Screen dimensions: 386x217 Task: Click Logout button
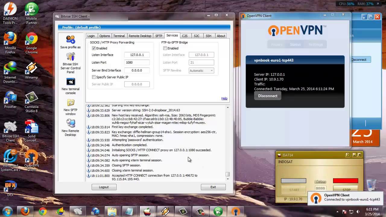click(104, 187)
